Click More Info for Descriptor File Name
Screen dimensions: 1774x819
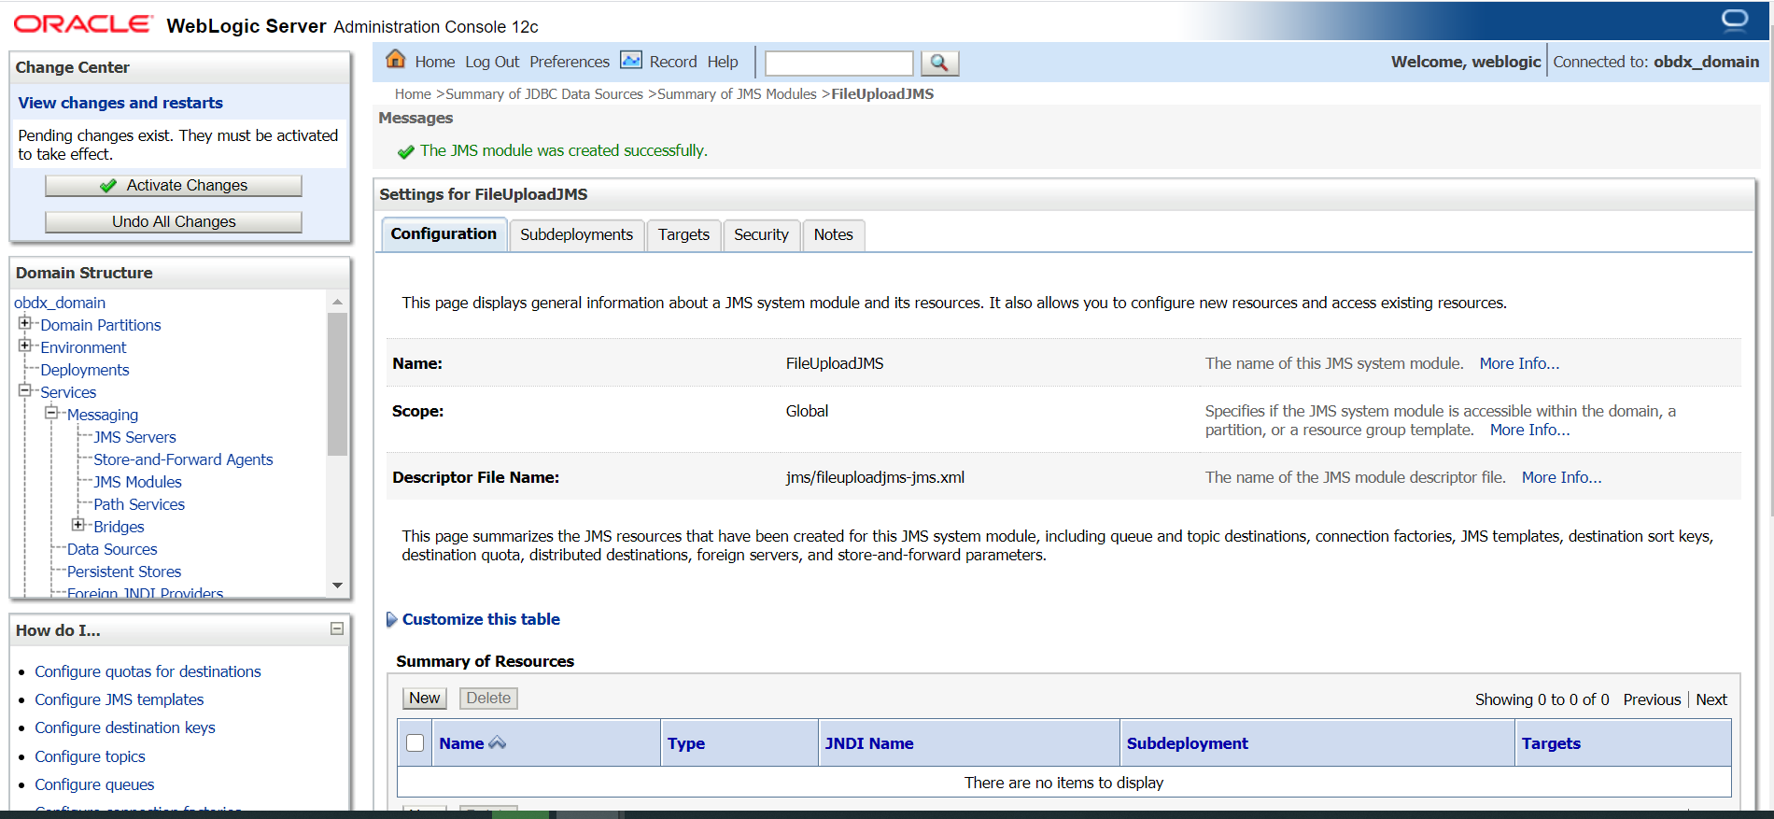1561,477
